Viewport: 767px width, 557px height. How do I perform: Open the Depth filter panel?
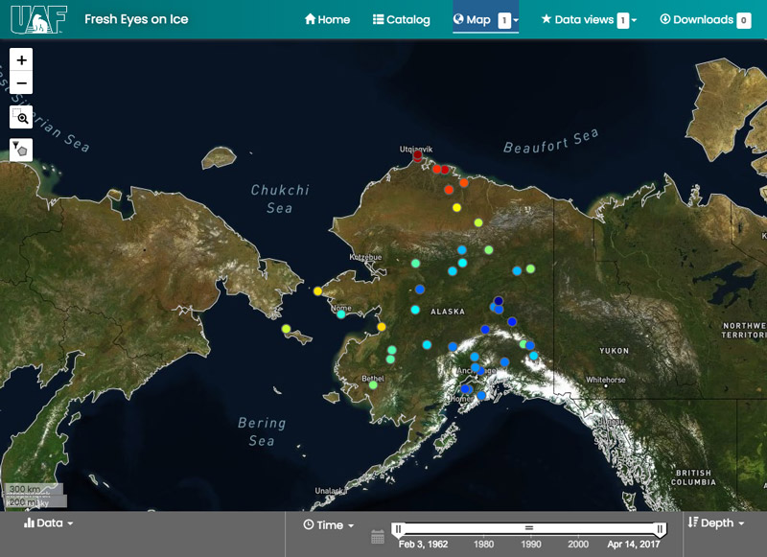click(716, 522)
